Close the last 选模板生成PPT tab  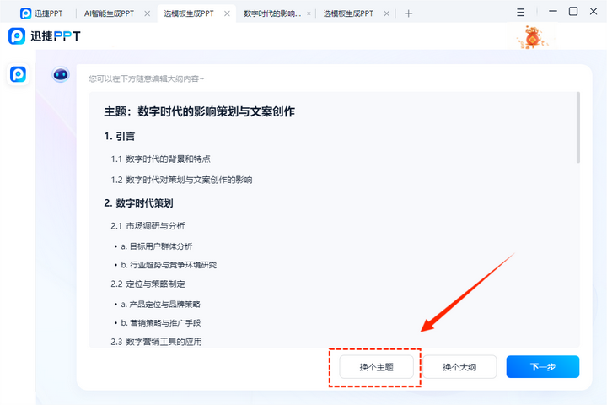[x=386, y=13]
